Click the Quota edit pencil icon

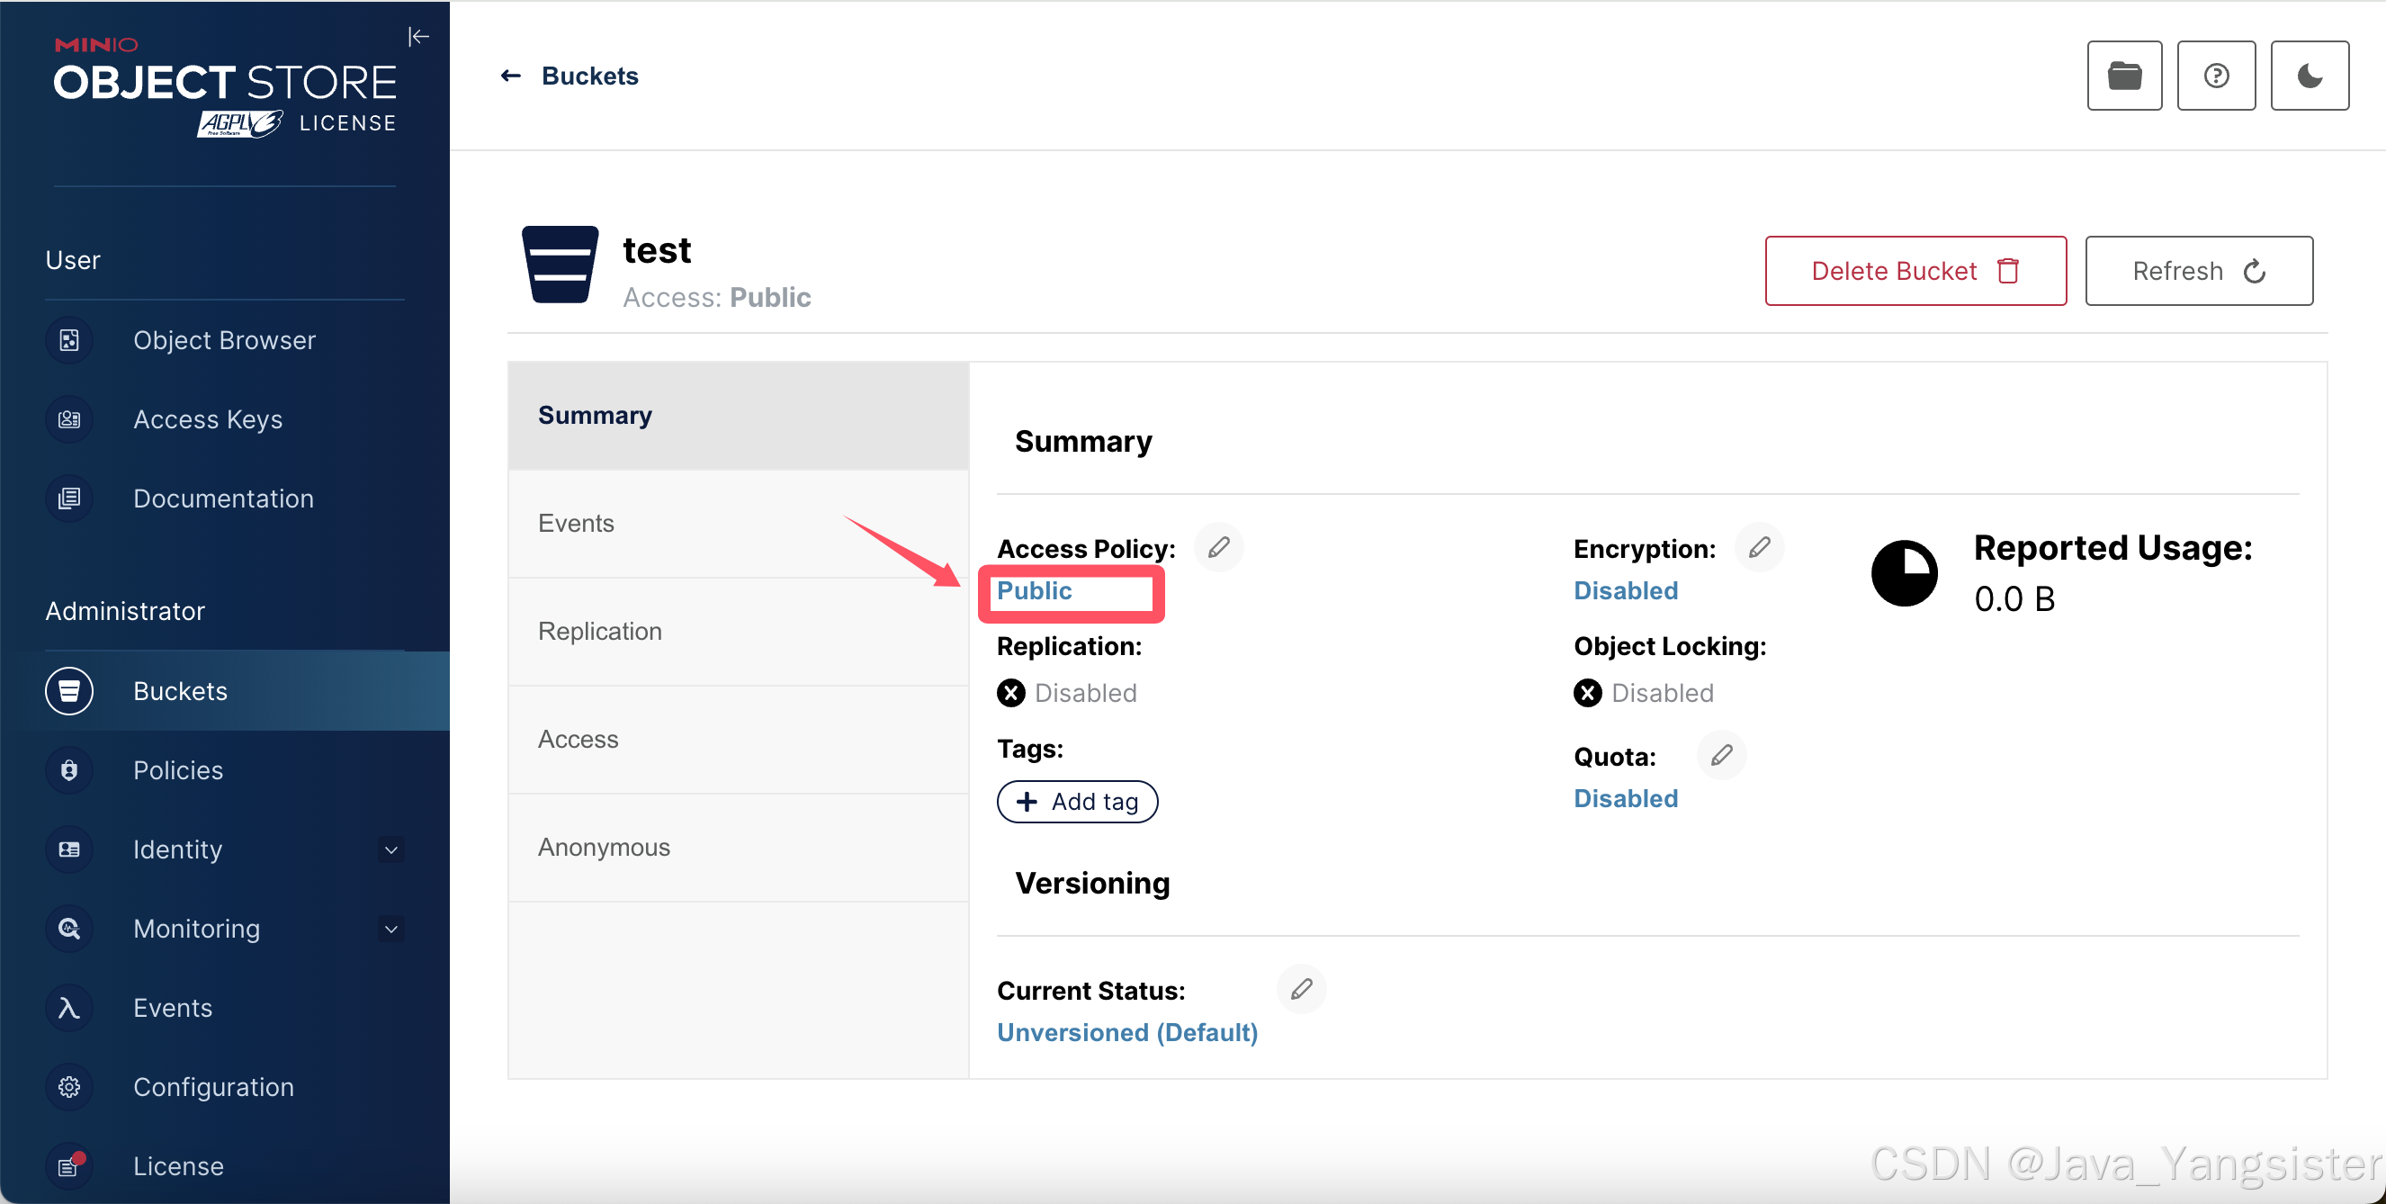1721,755
